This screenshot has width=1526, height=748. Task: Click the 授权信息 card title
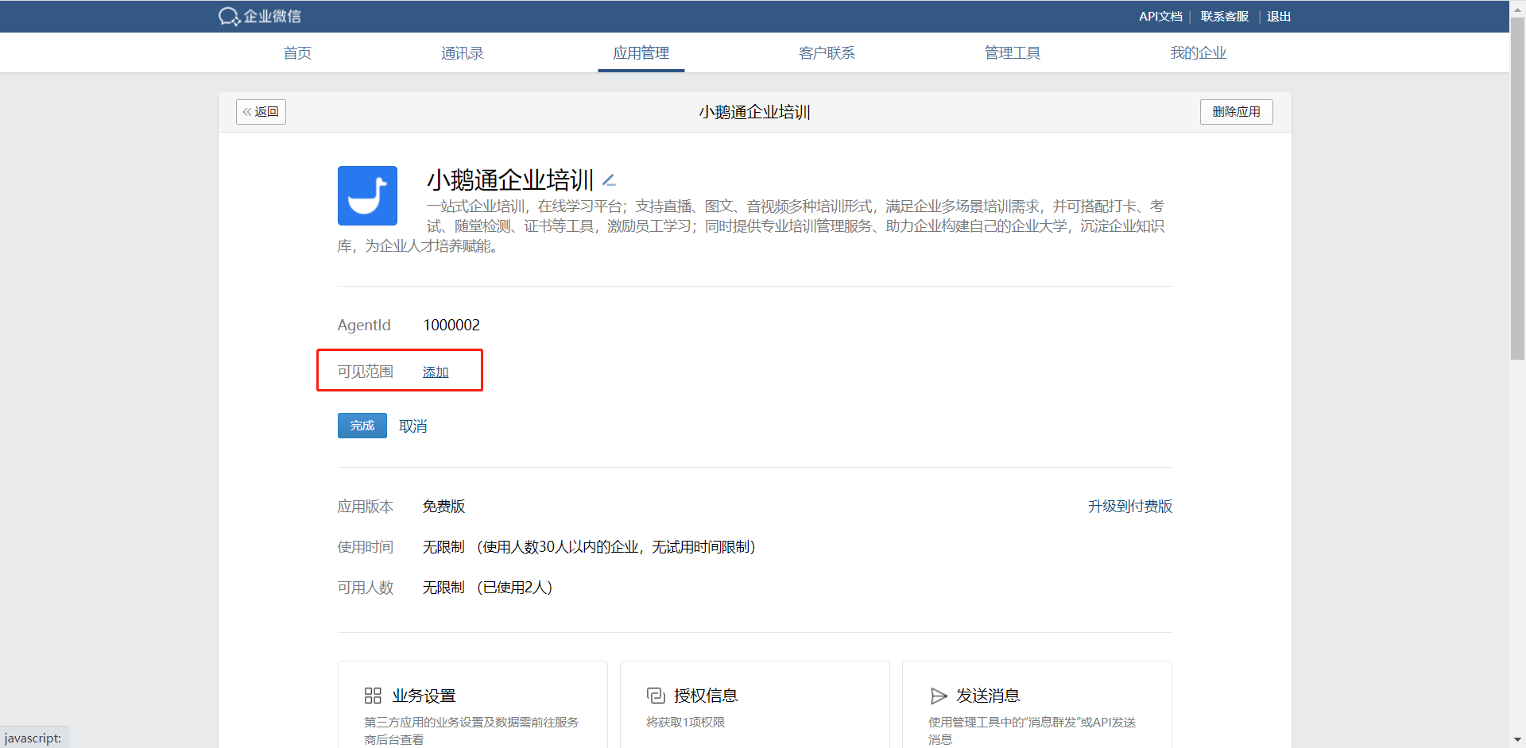pos(706,696)
